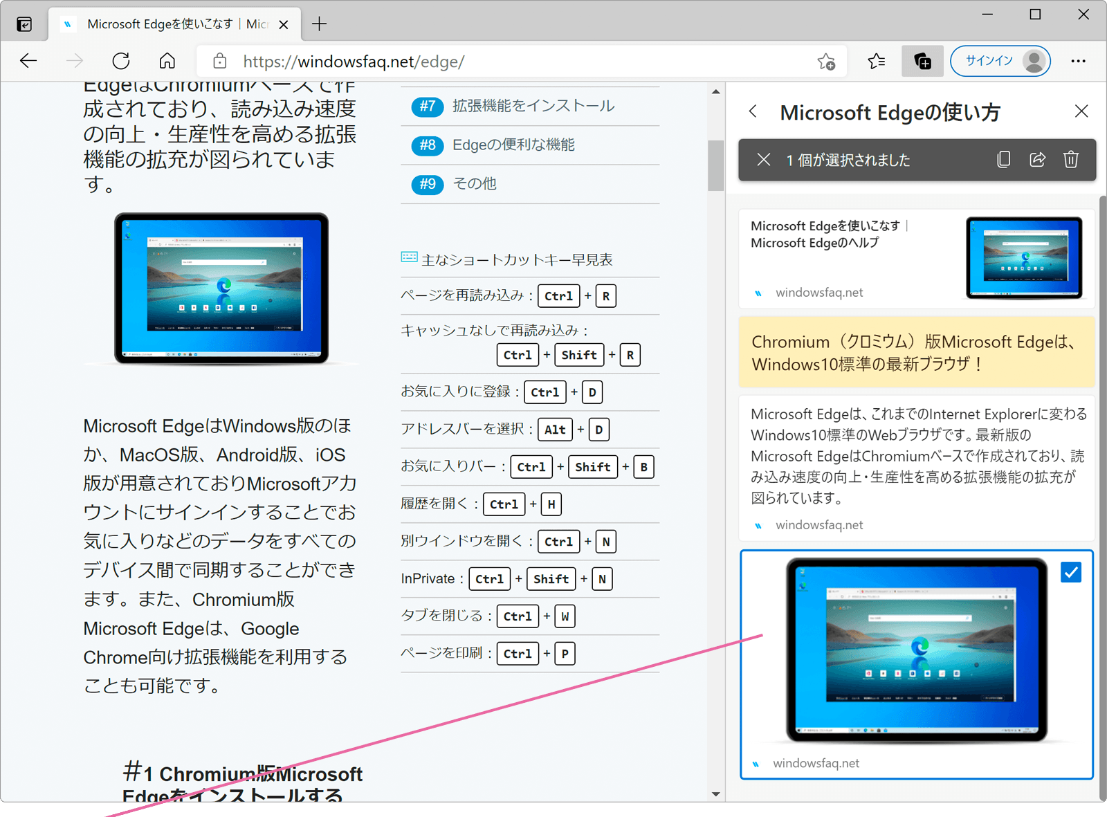Image resolution: width=1107 pixels, height=817 pixels.
Task: Open #9 その他 link
Action: tap(475, 183)
